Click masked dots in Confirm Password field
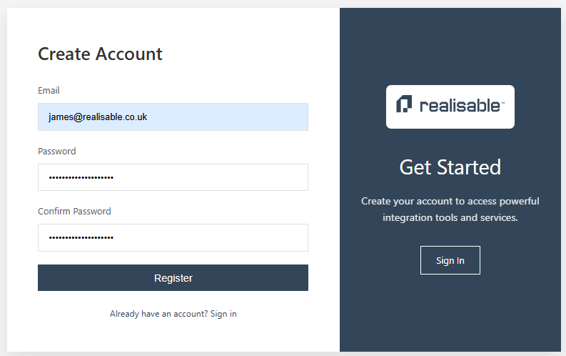 pos(81,237)
